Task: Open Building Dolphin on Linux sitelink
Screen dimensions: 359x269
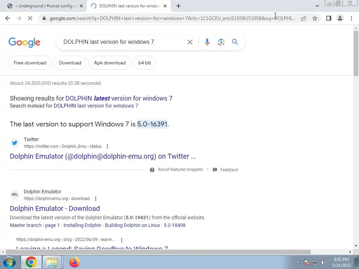Action: pyautogui.click(x=132, y=225)
